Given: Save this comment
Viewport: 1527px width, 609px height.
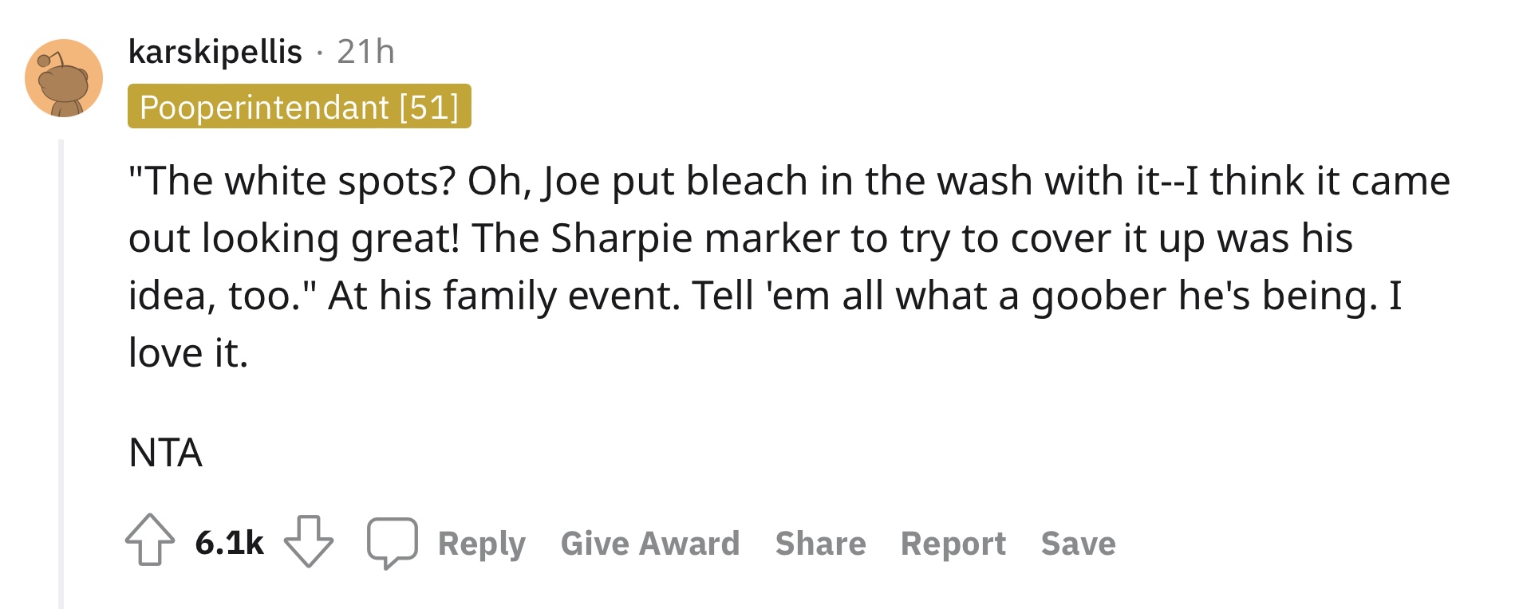Looking at the screenshot, I should point(1079,544).
